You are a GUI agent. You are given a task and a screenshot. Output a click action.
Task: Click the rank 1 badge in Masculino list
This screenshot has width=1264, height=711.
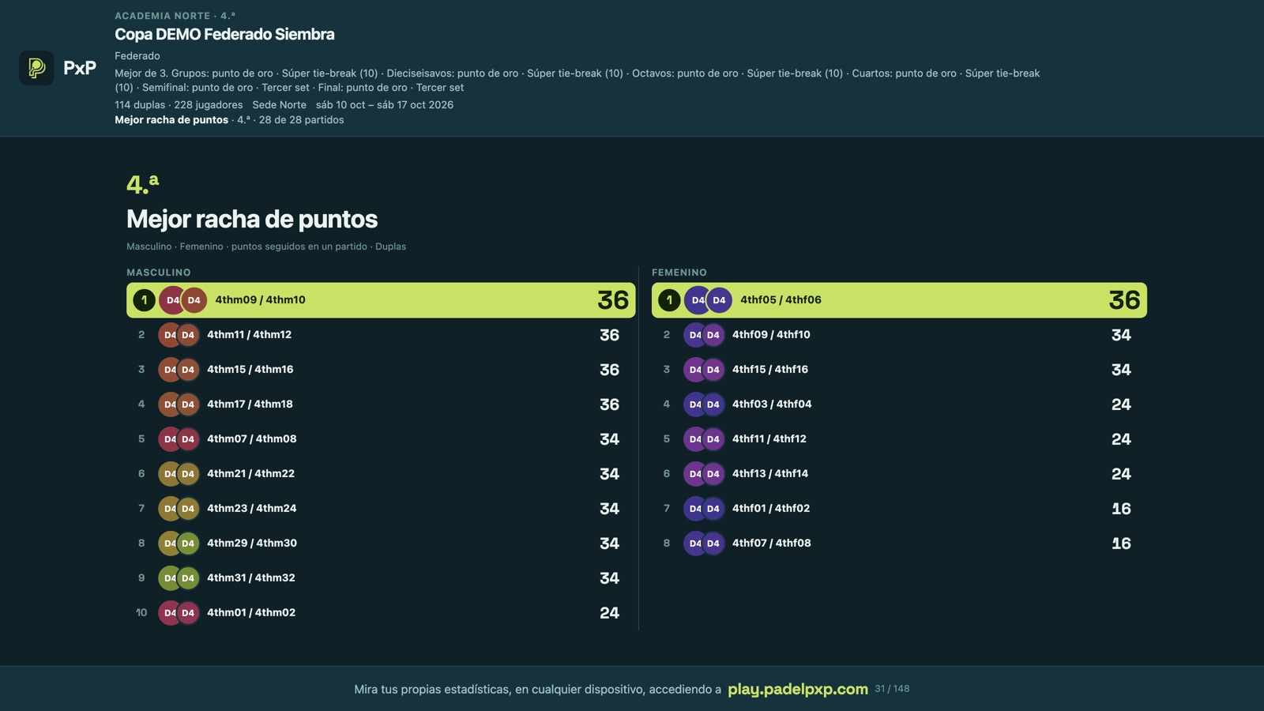(x=144, y=300)
